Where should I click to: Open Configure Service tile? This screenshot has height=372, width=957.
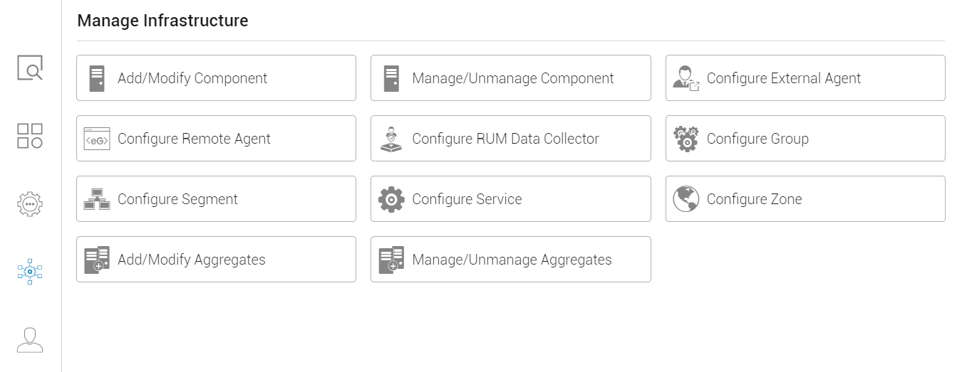510,199
